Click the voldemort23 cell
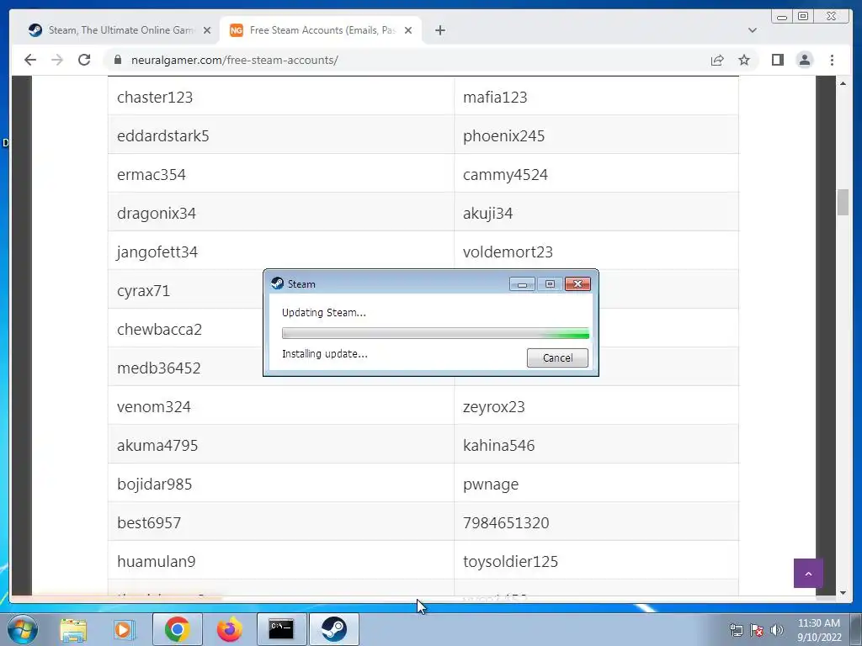862x646 pixels. (x=597, y=251)
